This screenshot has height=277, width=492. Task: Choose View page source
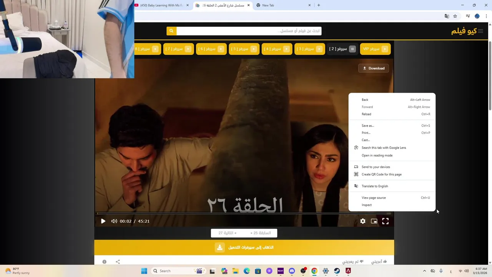point(392,198)
